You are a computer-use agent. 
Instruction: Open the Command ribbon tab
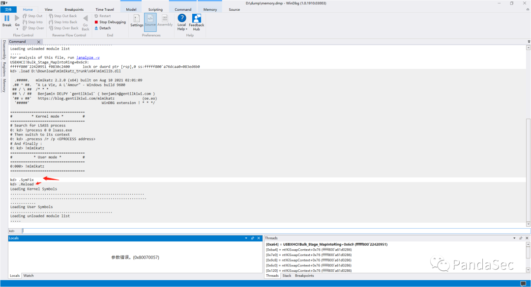(183, 9)
